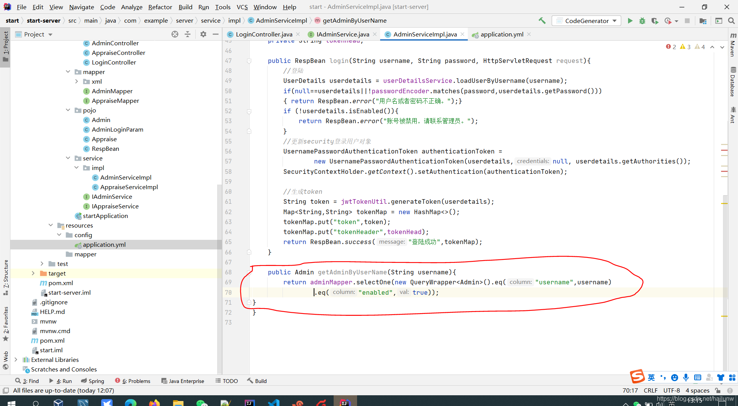Open the Favorites tool window
738x406 pixels.
point(5,323)
